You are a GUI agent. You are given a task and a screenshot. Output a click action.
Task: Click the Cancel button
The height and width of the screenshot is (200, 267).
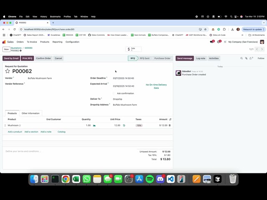58,58
